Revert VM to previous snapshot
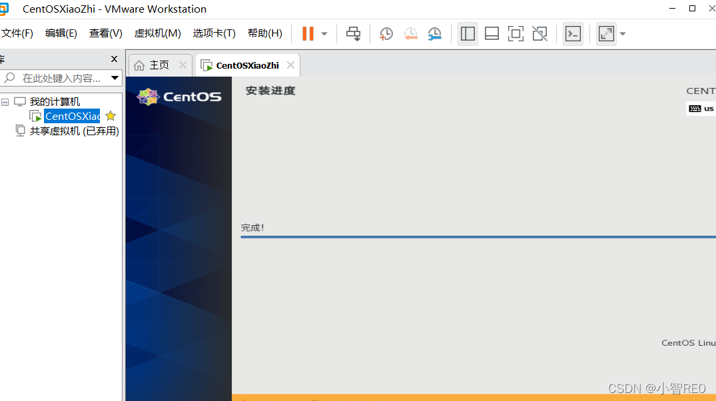The width and height of the screenshot is (716, 401). click(x=410, y=33)
